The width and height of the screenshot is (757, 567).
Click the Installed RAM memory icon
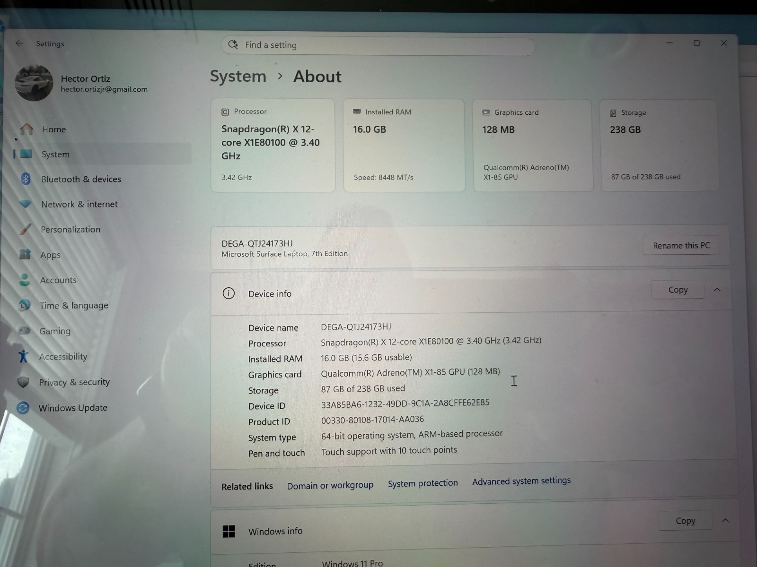(x=357, y=112)
